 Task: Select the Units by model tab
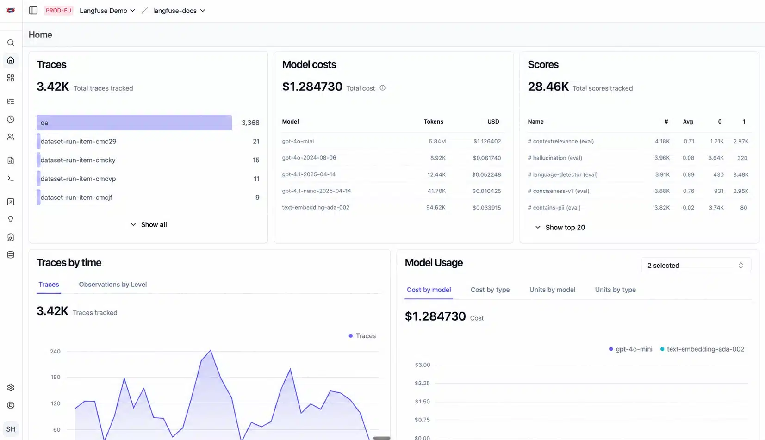pyautogui.click(x=552, y=290)
